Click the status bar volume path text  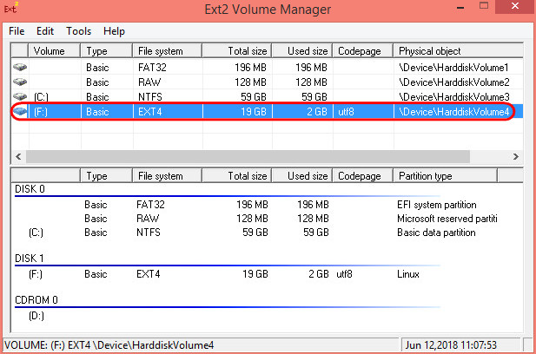coord(109,345)
